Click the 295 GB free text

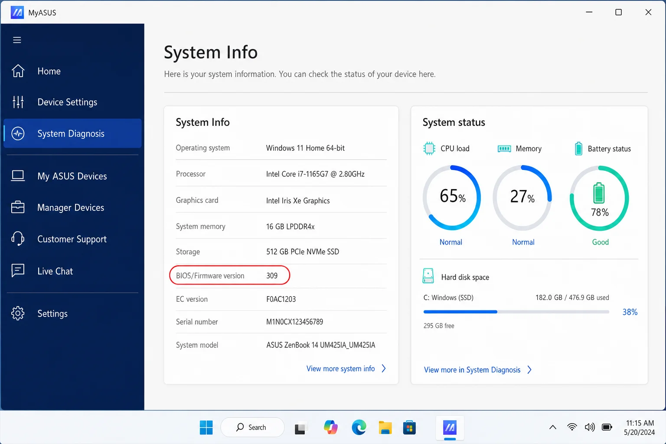pyautogui.click(x=439, y=326)
